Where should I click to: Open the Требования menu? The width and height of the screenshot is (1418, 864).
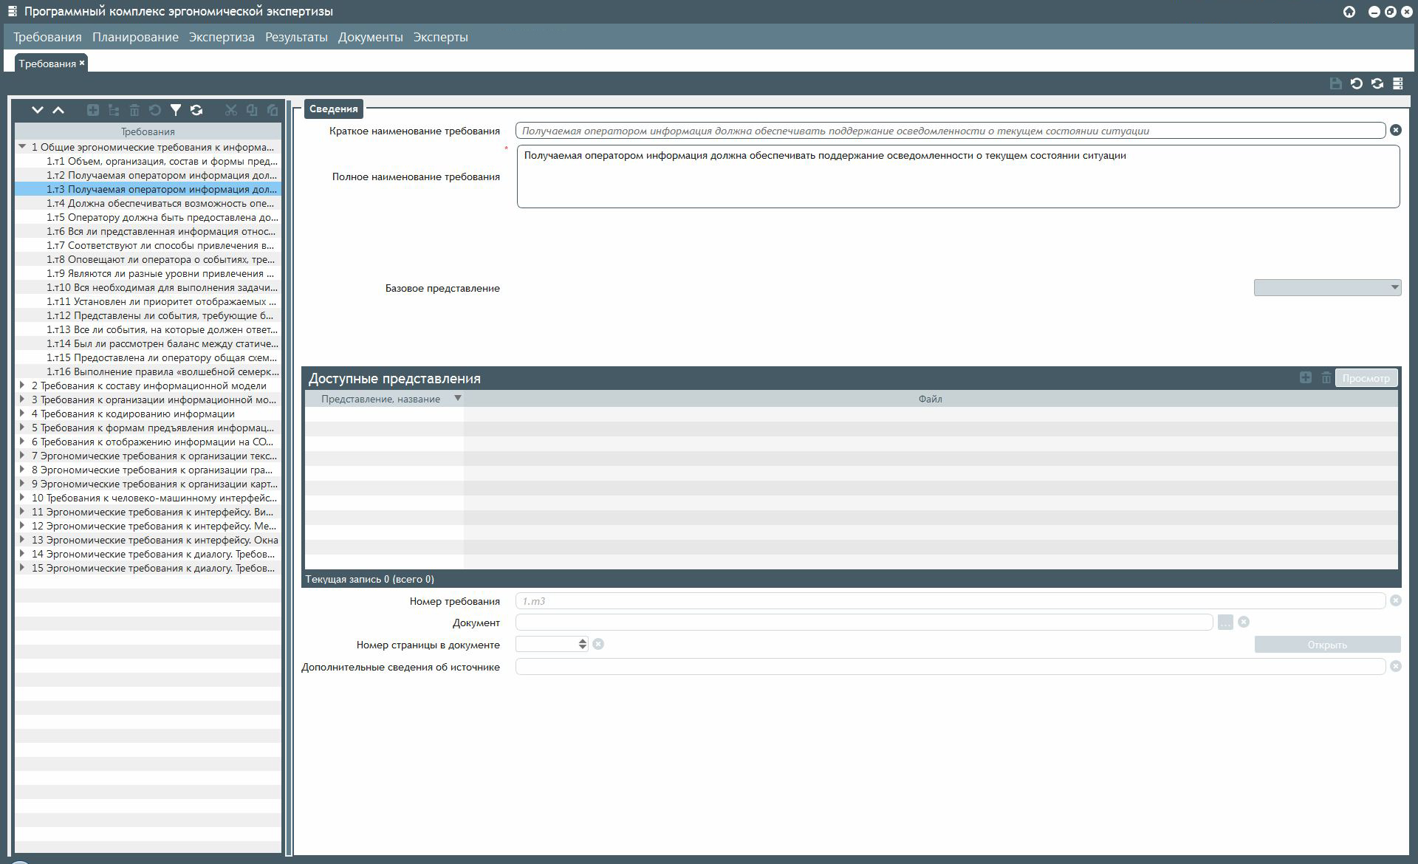pos(47,37)
